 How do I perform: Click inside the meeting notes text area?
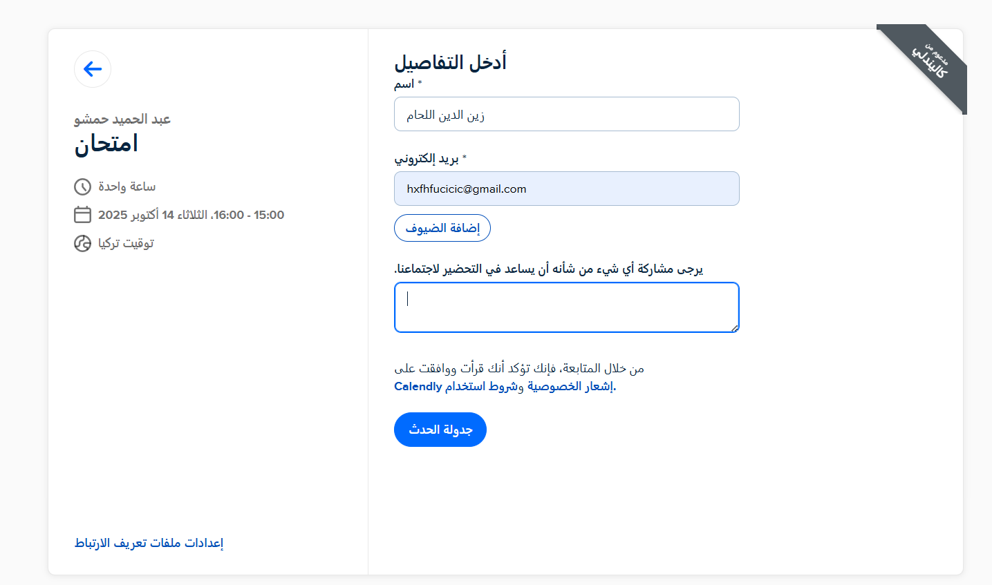(566, 307)
